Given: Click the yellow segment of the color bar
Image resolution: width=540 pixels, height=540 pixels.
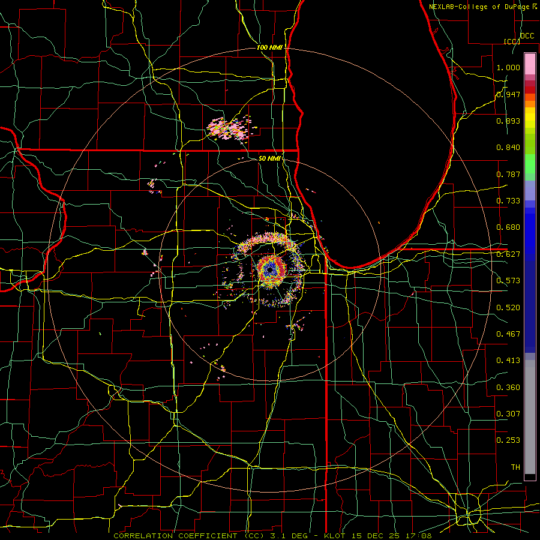Looking at the screenshot, I should [x=530, y=118].
